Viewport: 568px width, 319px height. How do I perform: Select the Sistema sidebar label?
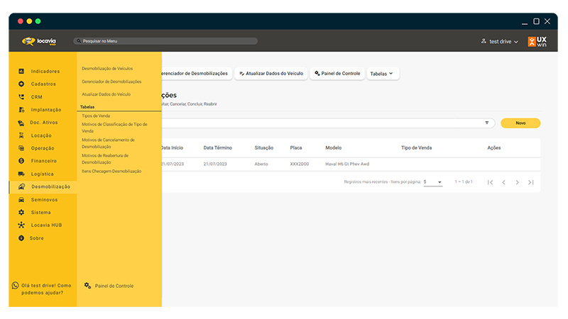41,212
